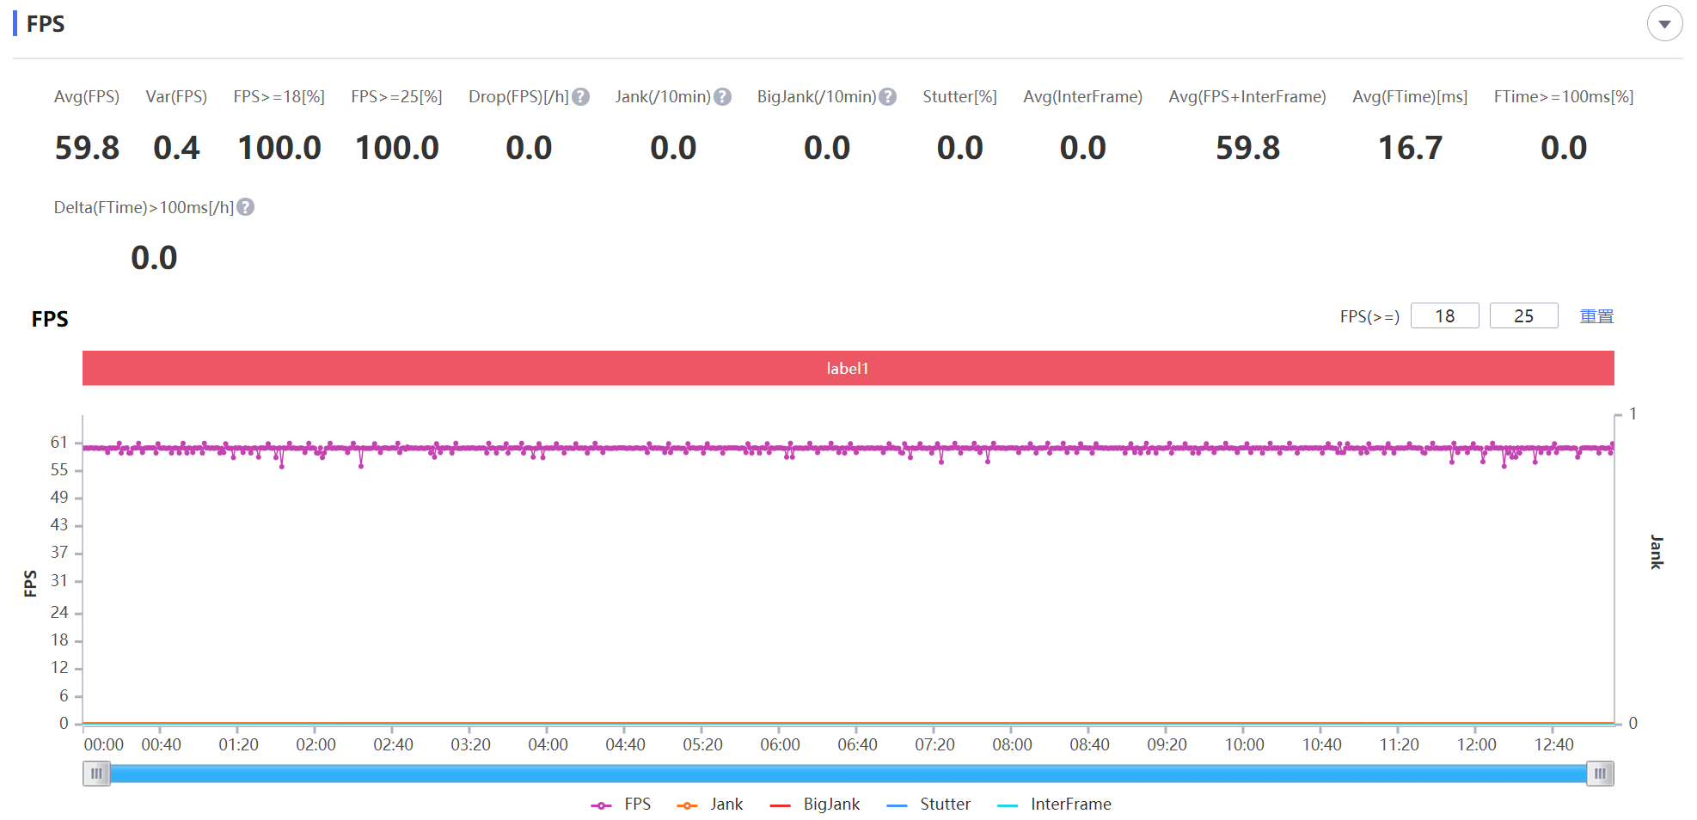Screen dimensions: 1697x820
Task: Open help icon next to BigJank(/10min)
Action: click(888, 97)
